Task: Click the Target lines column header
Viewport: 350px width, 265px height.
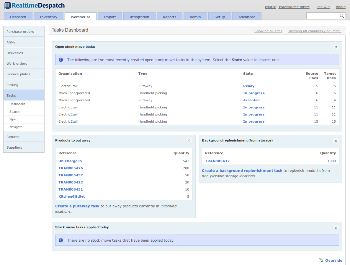Action: coord(330,76)
